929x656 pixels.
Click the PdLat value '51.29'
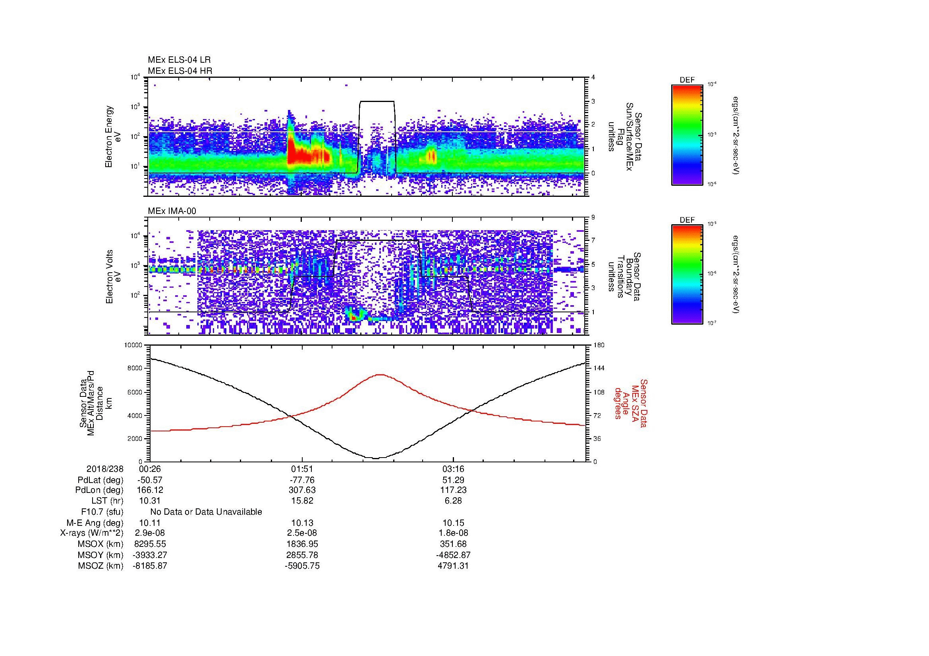coord(453,480)
